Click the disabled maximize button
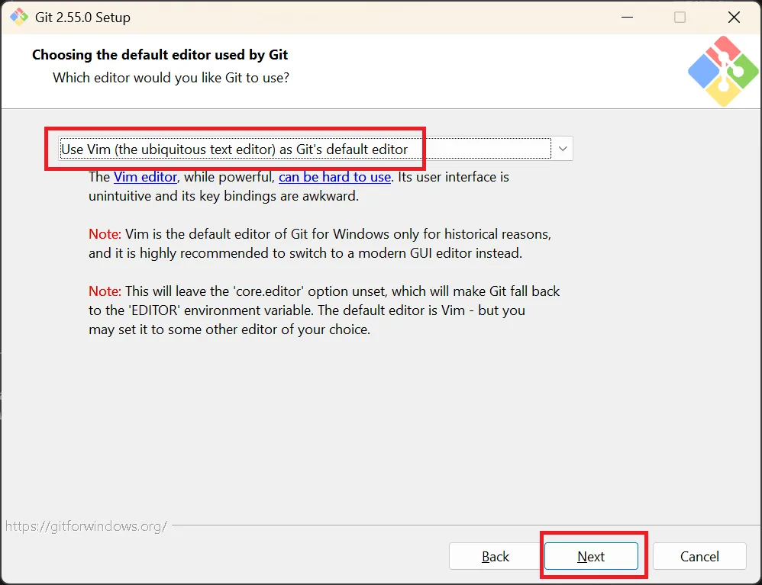The height and width of the screenshot is (585, 762). click(680, 18)
